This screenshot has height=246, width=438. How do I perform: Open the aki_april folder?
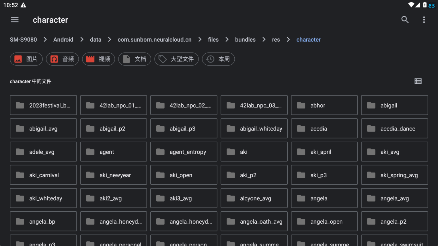(324, 152)
